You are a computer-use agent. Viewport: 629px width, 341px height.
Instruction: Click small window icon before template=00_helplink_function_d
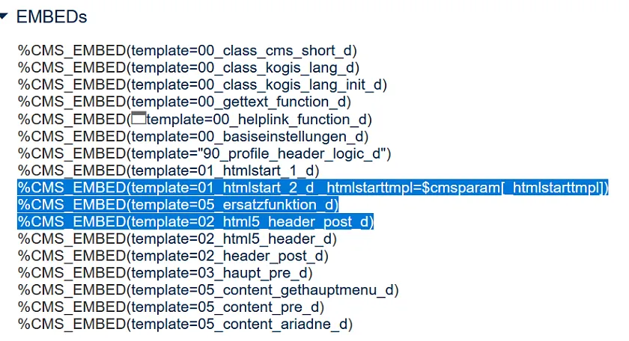point(139,118)
